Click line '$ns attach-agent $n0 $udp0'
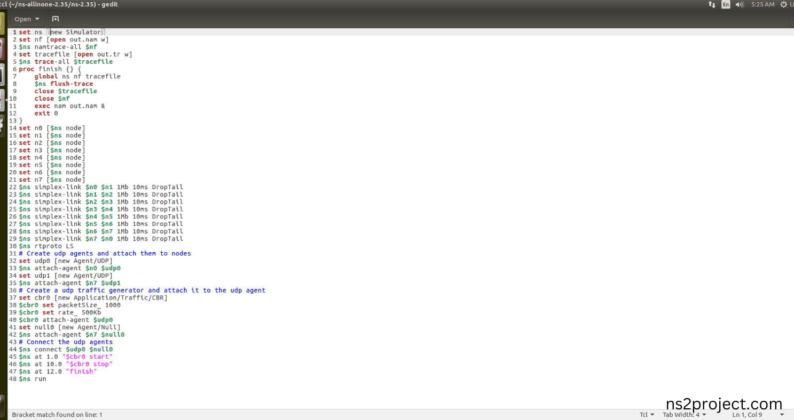This screenshot has width=794, height=420. point(69,268)
